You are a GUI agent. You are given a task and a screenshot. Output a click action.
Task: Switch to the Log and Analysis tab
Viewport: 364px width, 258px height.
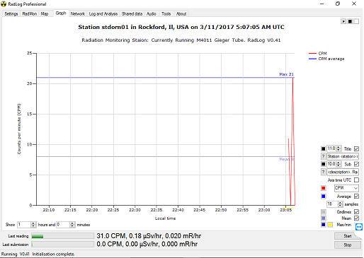point(103,14)
